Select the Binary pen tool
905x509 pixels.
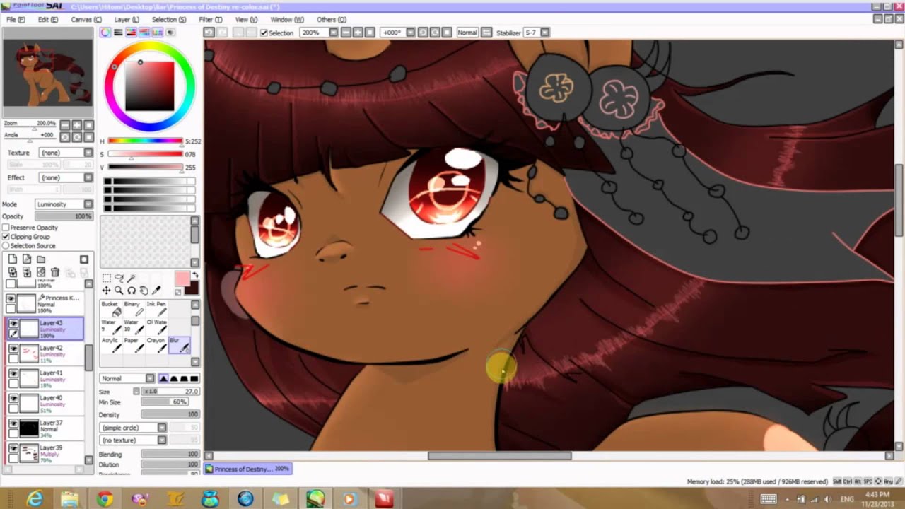[132, 308]
